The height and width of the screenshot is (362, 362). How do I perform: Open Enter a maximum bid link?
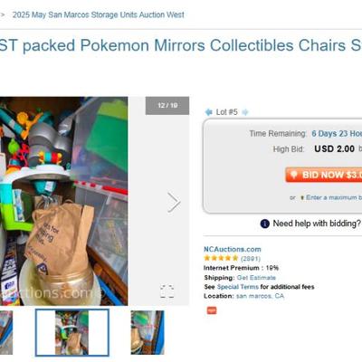coord(334,197)
